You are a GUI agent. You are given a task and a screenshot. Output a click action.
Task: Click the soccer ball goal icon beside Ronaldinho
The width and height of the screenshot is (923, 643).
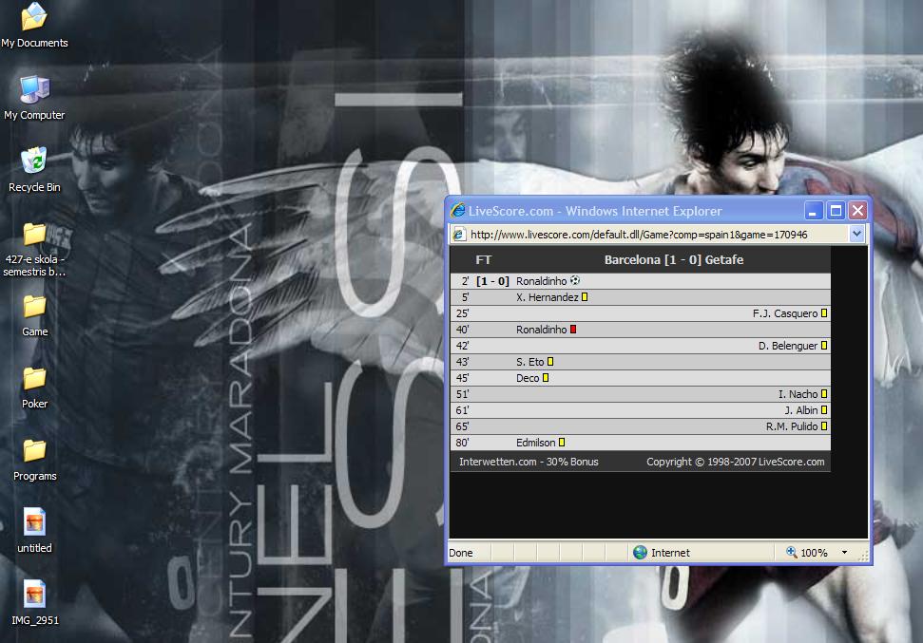click(574, 281)
